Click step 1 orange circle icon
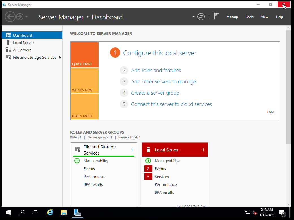 coord(115,53)
